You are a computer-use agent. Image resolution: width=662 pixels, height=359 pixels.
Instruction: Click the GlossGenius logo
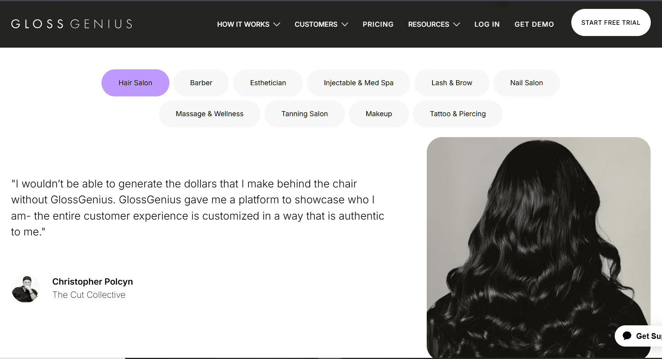point(72,24)
